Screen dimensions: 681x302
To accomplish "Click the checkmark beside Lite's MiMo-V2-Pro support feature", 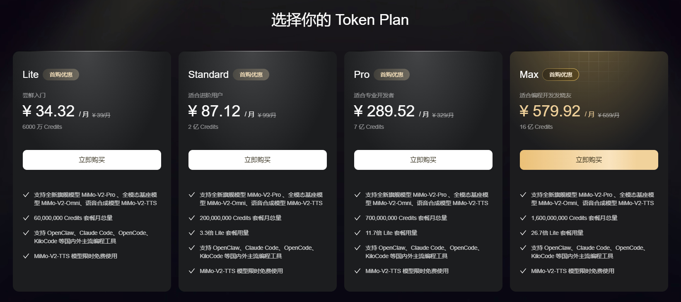I will point(26,195).
